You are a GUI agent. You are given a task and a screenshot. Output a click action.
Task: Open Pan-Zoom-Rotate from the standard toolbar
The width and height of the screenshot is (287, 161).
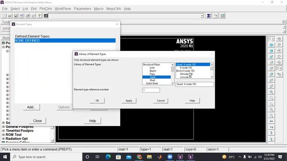[22, 16]
